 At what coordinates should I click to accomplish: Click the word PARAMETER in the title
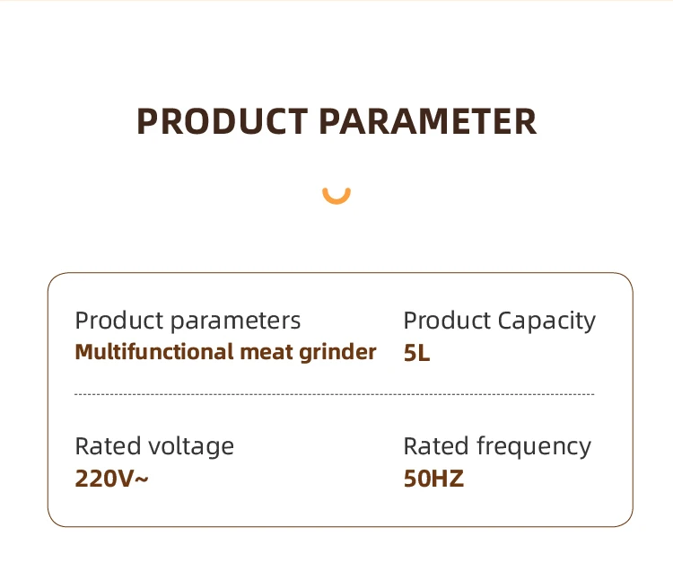pos(428,121)
